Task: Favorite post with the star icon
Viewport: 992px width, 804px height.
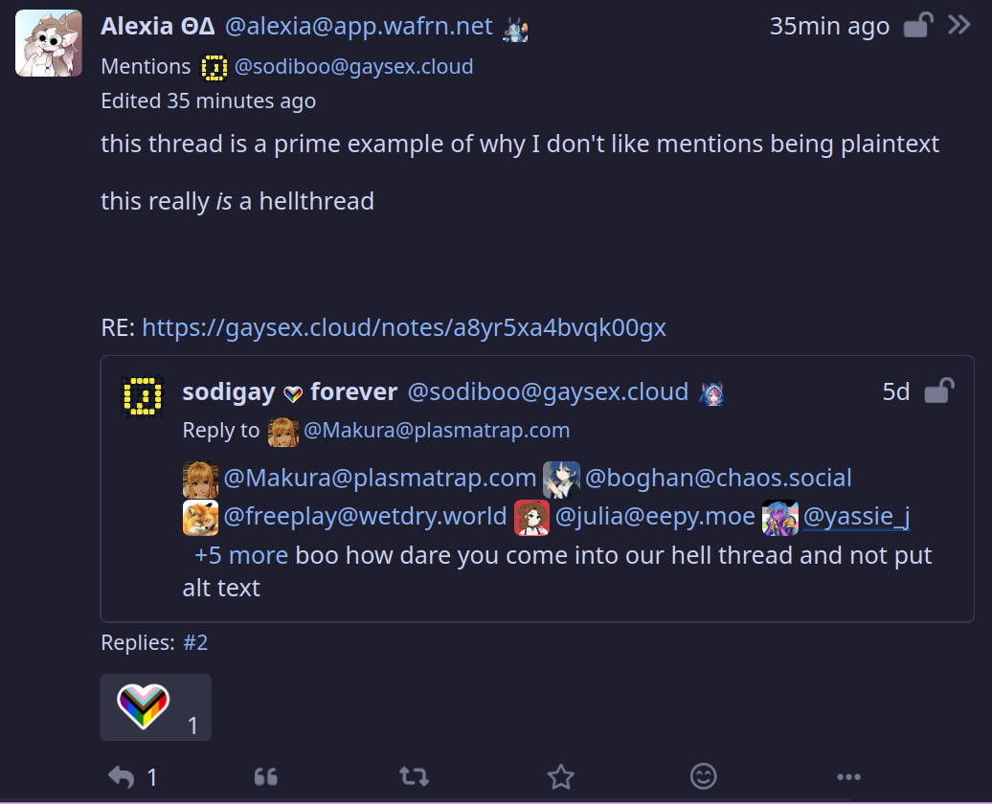Action: coord(560,776)
